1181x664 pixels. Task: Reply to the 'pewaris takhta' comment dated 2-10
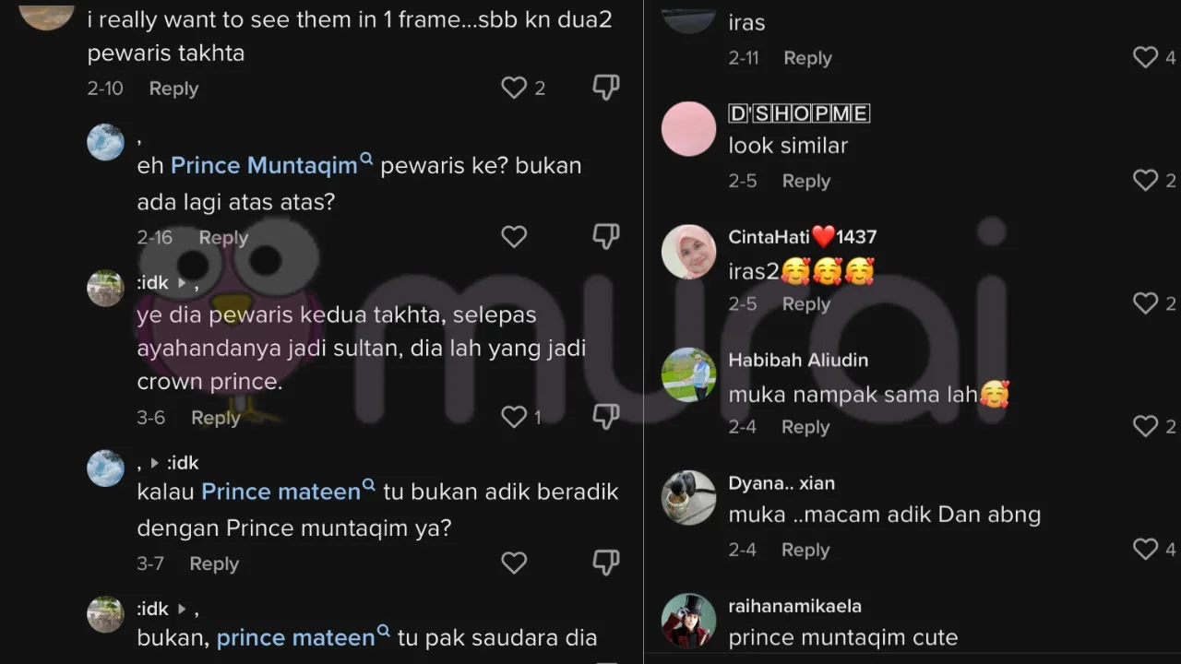click(173, 89)
